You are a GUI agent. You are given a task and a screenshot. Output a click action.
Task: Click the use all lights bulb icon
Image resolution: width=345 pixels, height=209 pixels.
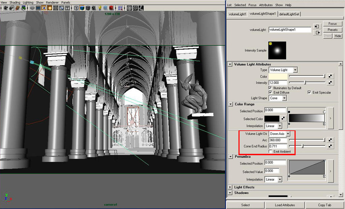99,8
